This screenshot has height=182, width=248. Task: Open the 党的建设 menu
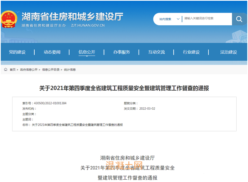coord(17,52)
